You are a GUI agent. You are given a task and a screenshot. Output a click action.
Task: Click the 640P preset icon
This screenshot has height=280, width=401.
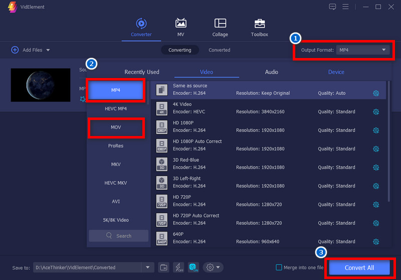point(162,238)
